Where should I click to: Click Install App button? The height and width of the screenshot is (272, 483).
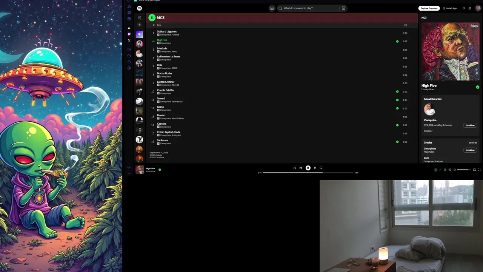point(450,8)
